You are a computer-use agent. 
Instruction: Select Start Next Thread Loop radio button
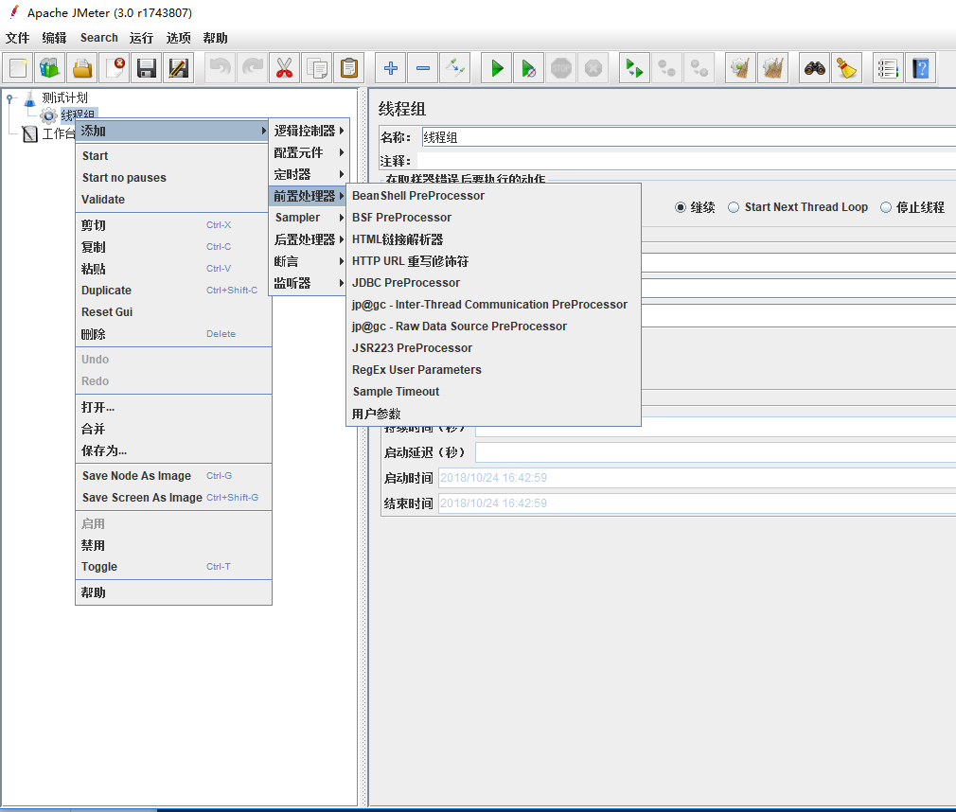(734, 207)
